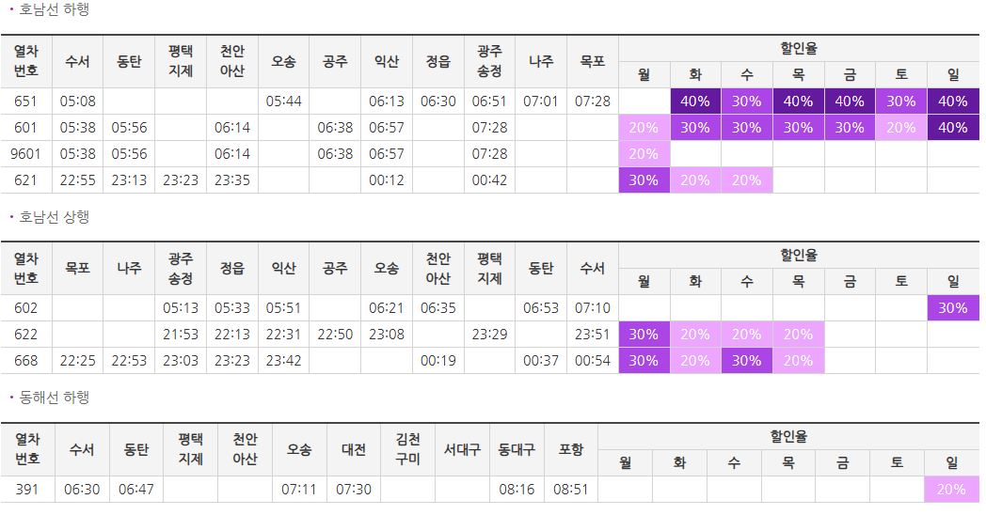Click the 서대구 column header
This screenshot has height=515, width=986.
[462, 449]
